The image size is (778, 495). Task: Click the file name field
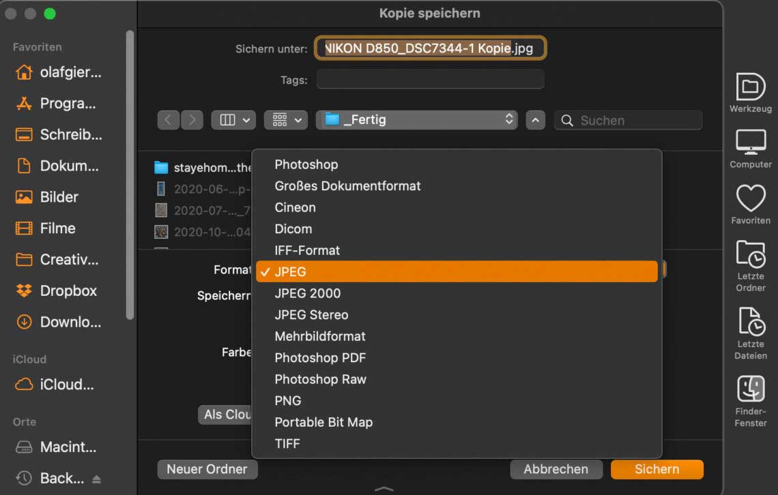(430, 48)
